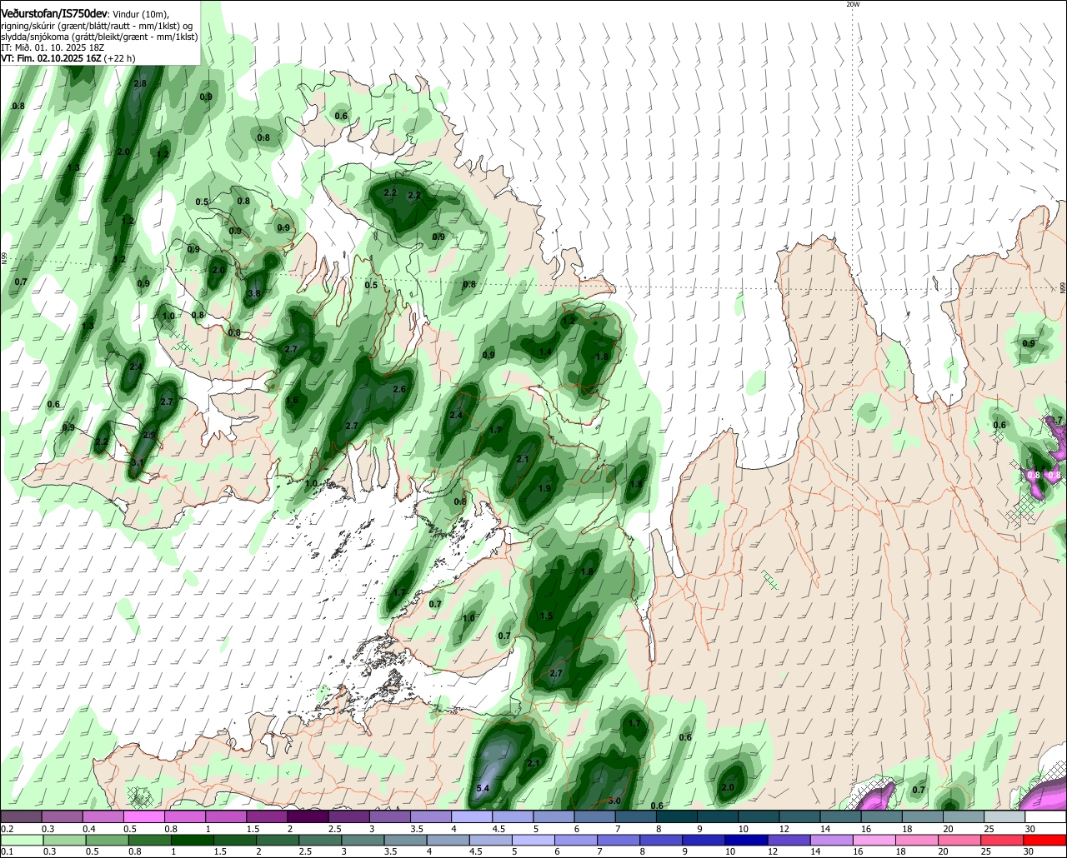Click the 20W longitude label
Viewport: 1067px width, 858px height.
click(853, 4)
